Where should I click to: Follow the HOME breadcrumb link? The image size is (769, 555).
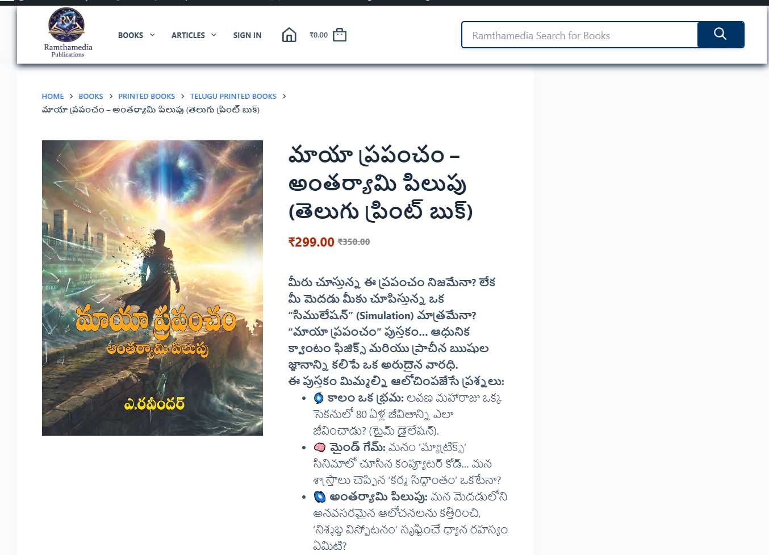coord(53,96)
